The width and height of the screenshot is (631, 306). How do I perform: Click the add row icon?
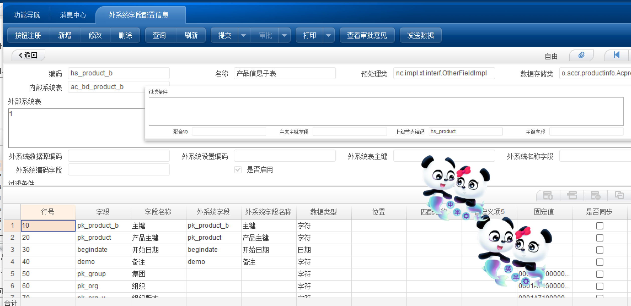[548, 195]
